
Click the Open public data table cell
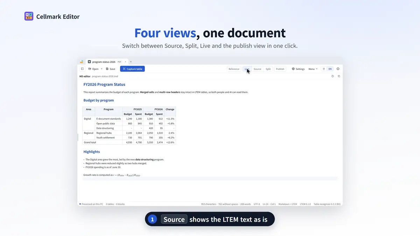click(108, 123)
